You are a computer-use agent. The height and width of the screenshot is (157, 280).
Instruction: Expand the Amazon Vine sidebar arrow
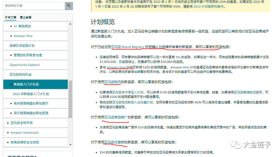[11, 36]
